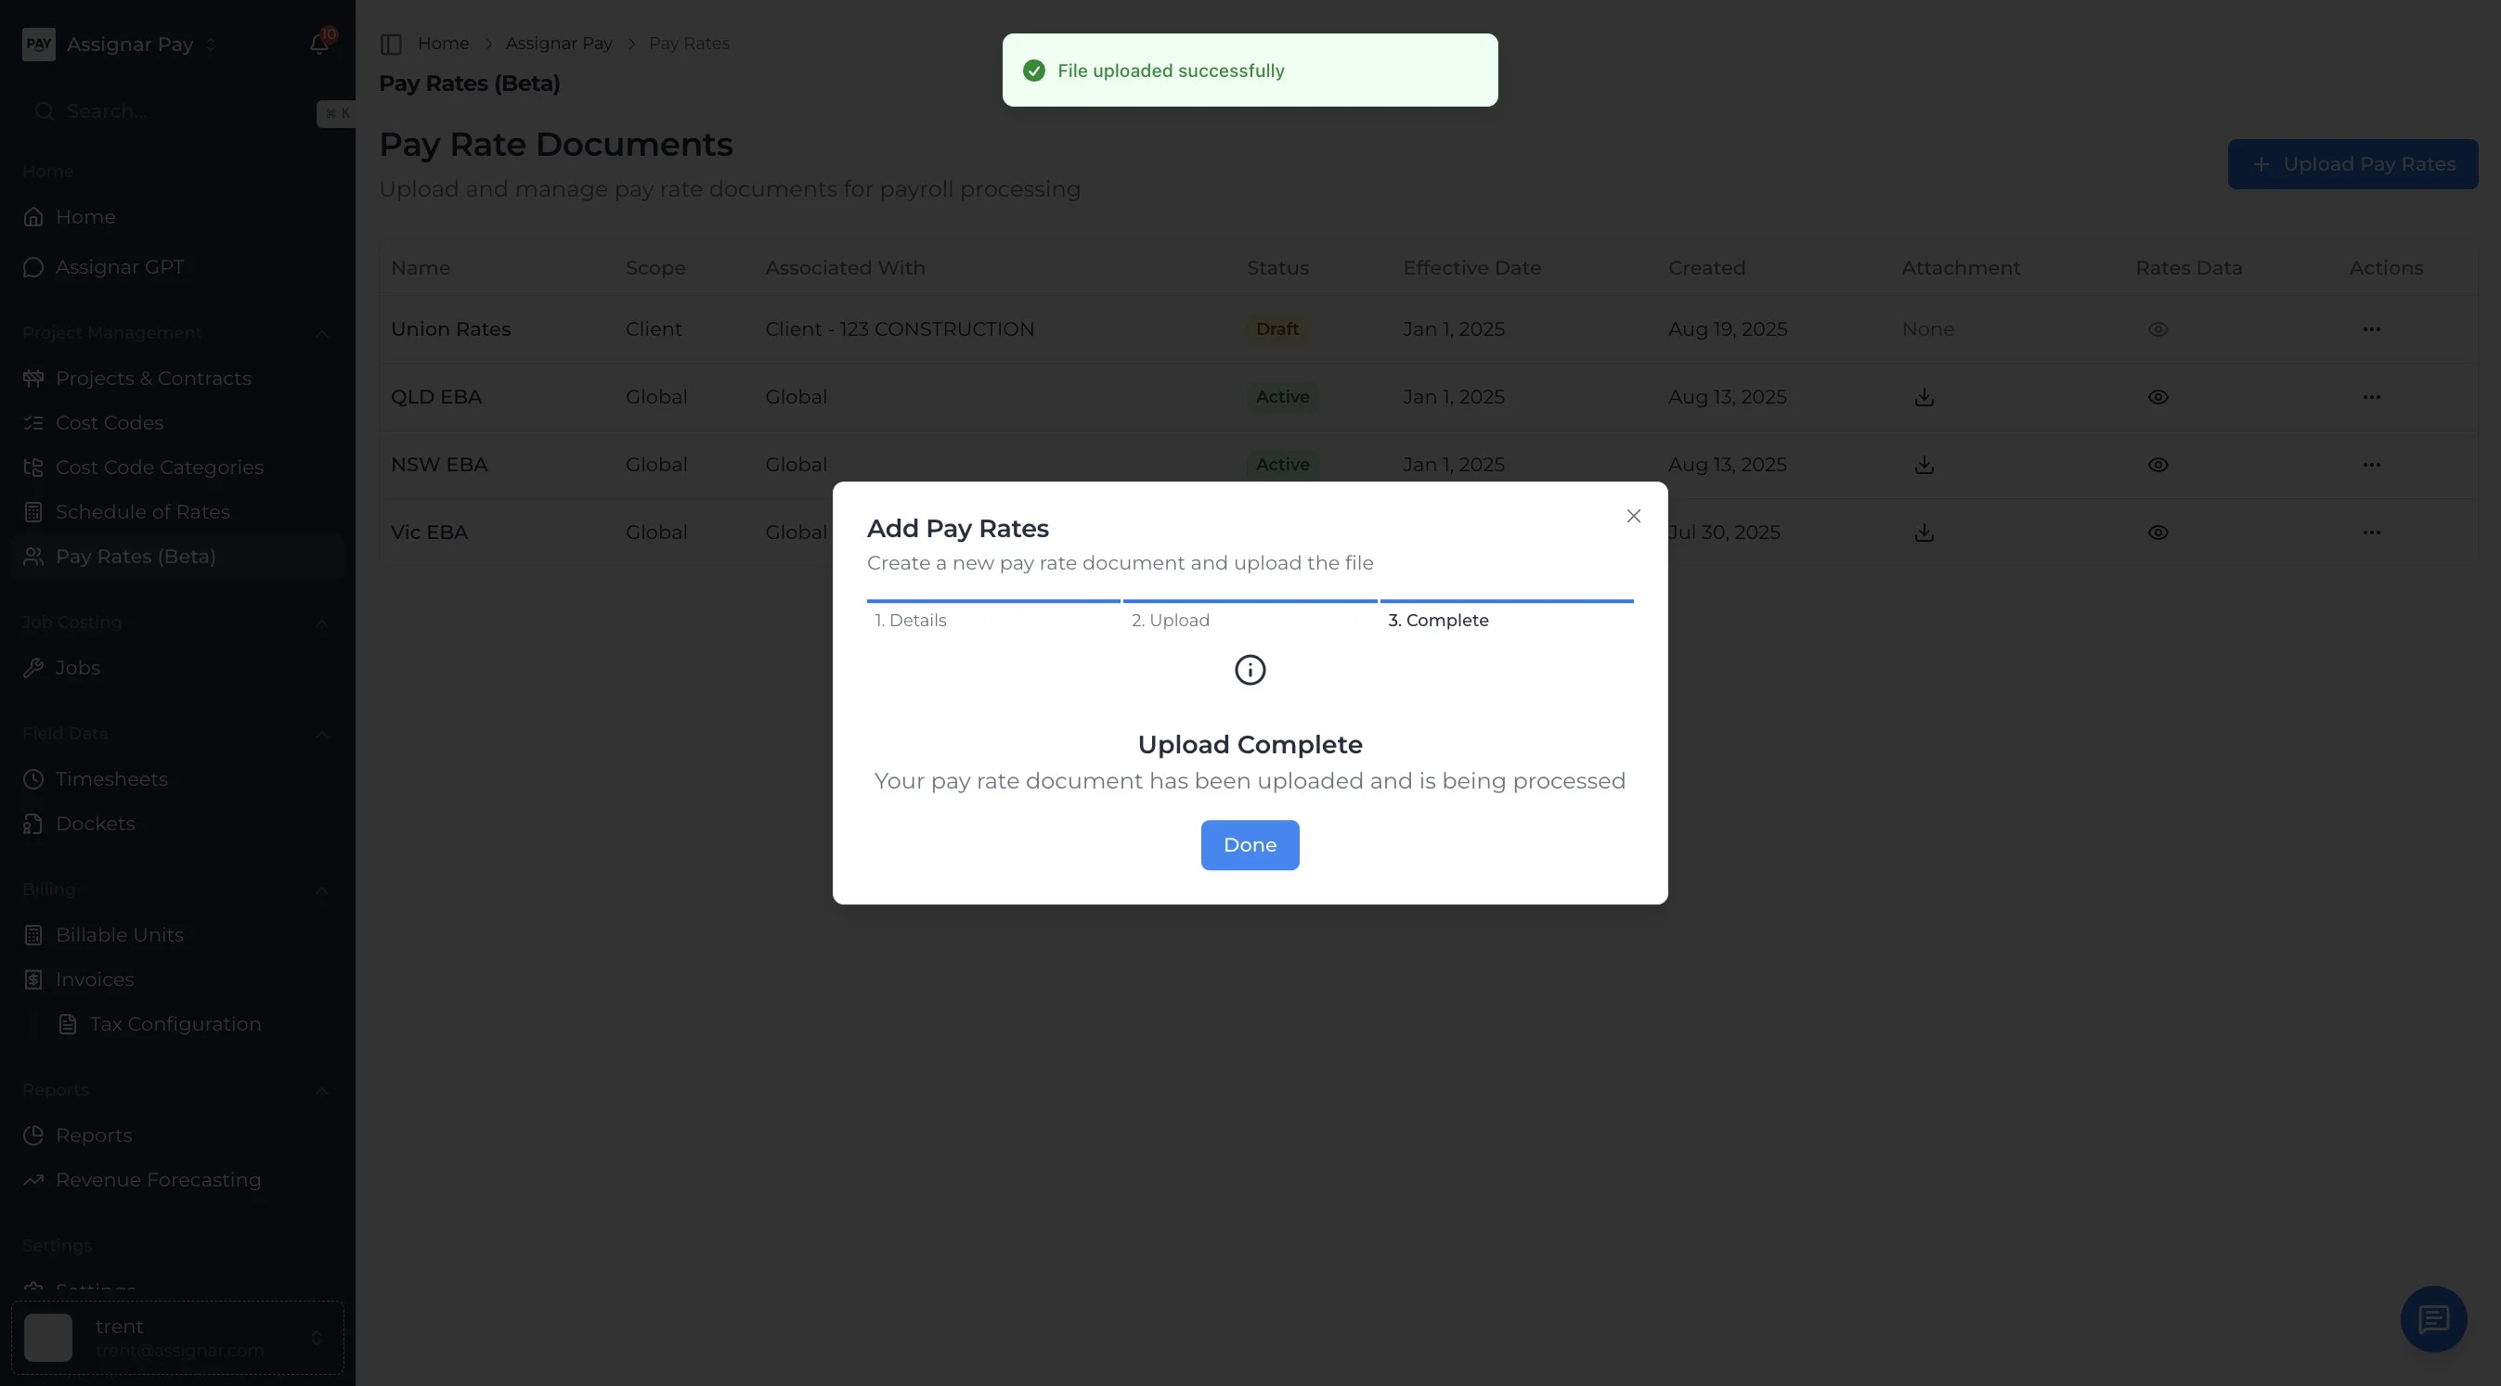The height and width of the screenshot is (1386, 2501).
Task: Open actions menu for NSW EBA
Action: click(2371, 465)
